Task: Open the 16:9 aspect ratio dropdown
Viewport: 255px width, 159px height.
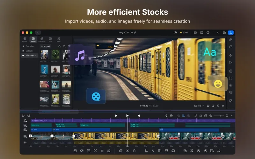Action: (x=199, y=106)
